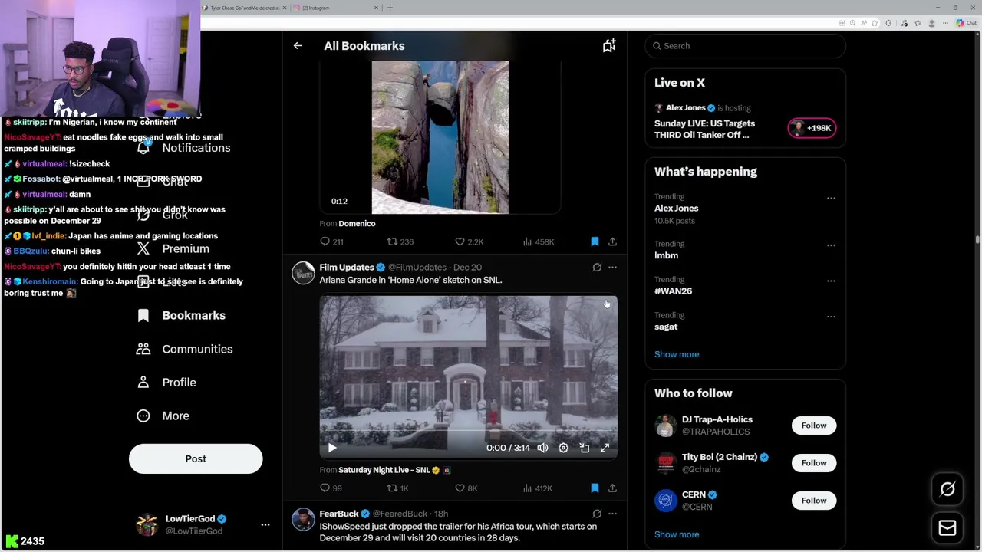Open Grok explain icon on Film Updates post
Viewport: 982px width, 552px height.
click(x=597, y=268)
